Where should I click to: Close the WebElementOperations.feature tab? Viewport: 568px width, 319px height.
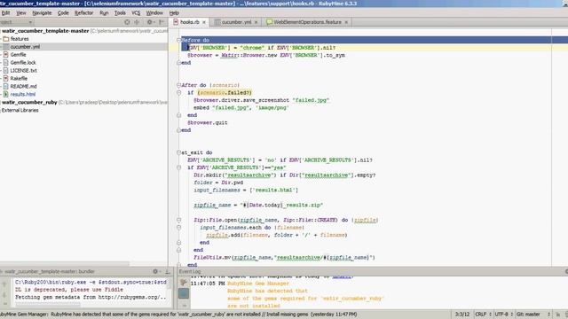coord(346,22)
